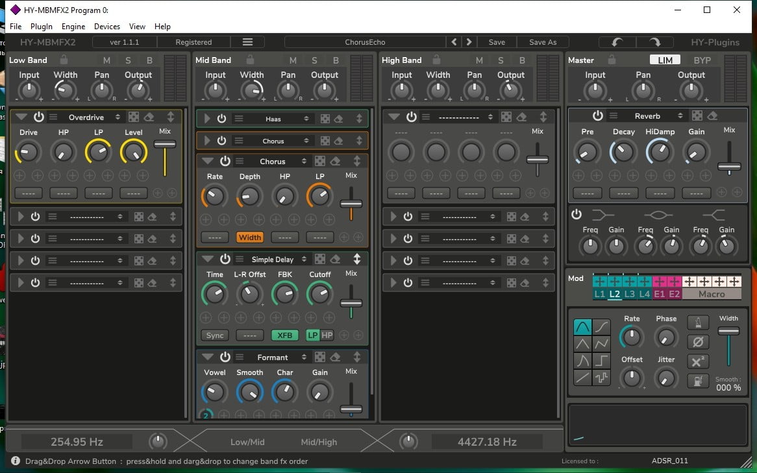Open the Engine menu
Screen dimensions: 757x473
tap(73, 27)
